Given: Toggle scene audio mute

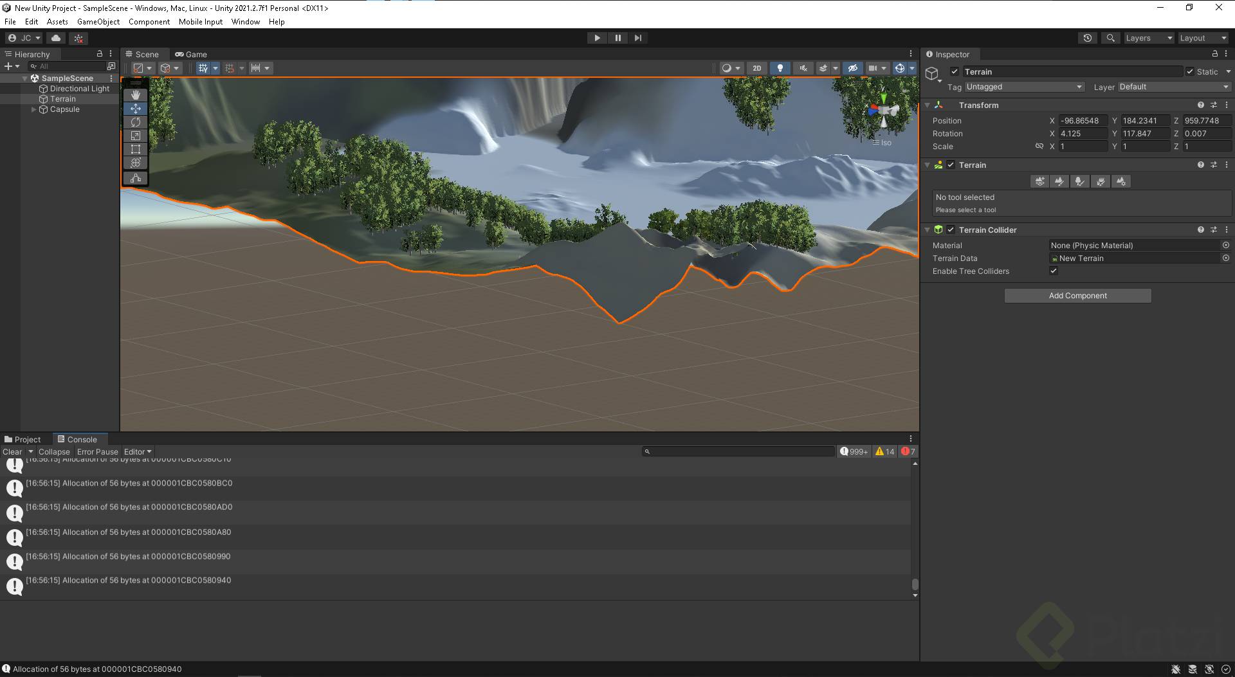Looking at the screenshot, I should coord(803,68).
